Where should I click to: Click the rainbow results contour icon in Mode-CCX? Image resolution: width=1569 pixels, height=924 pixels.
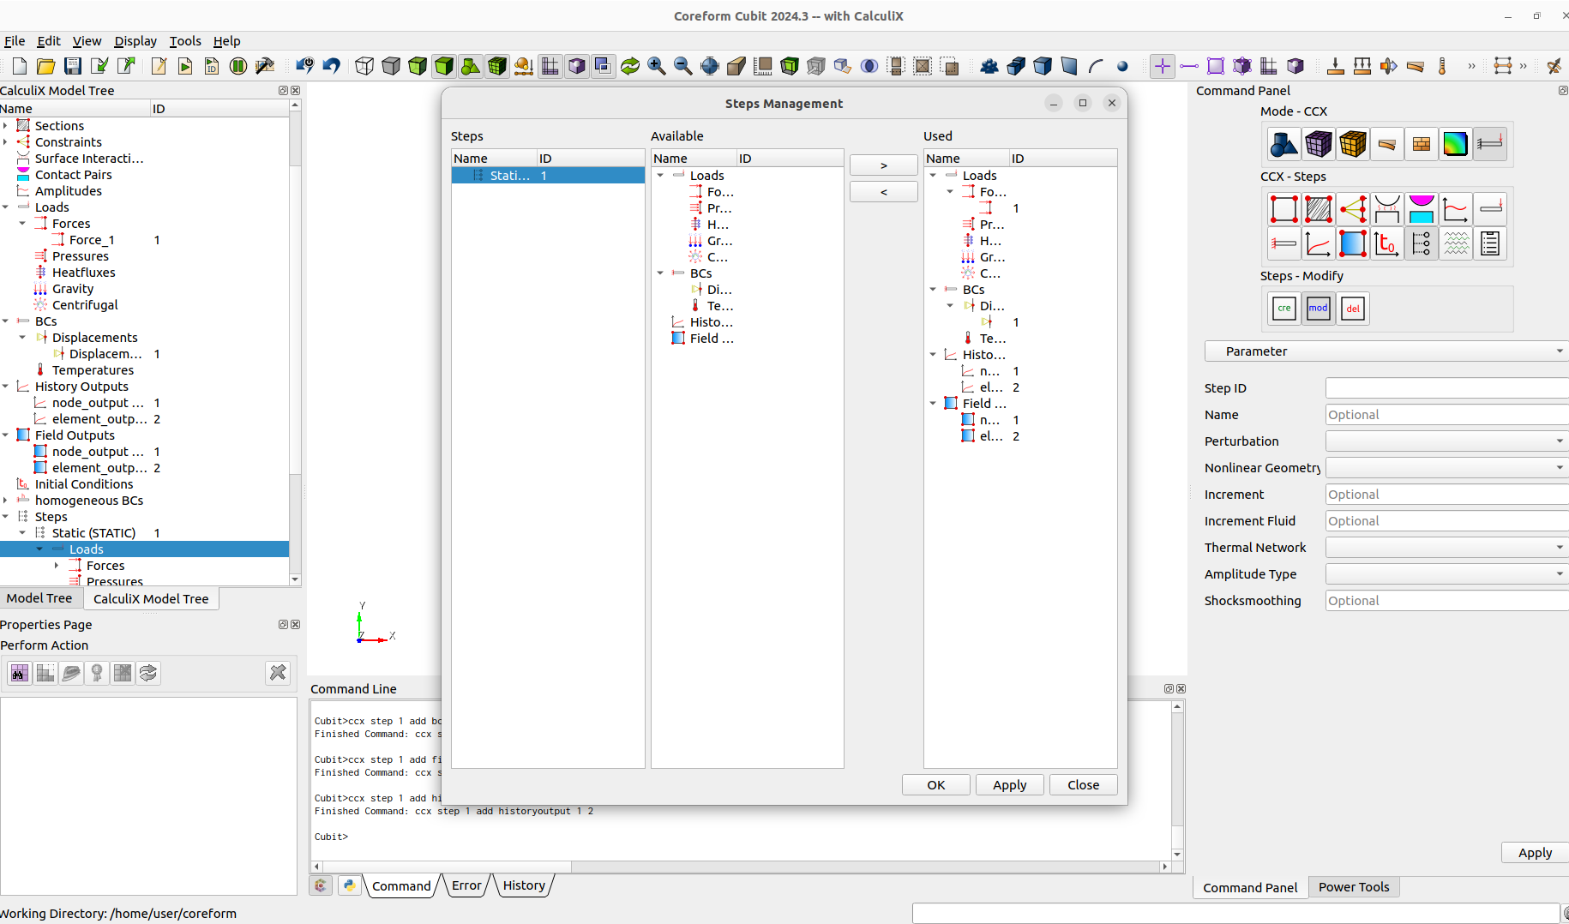pyautogui.click(x=1456, y=144)
